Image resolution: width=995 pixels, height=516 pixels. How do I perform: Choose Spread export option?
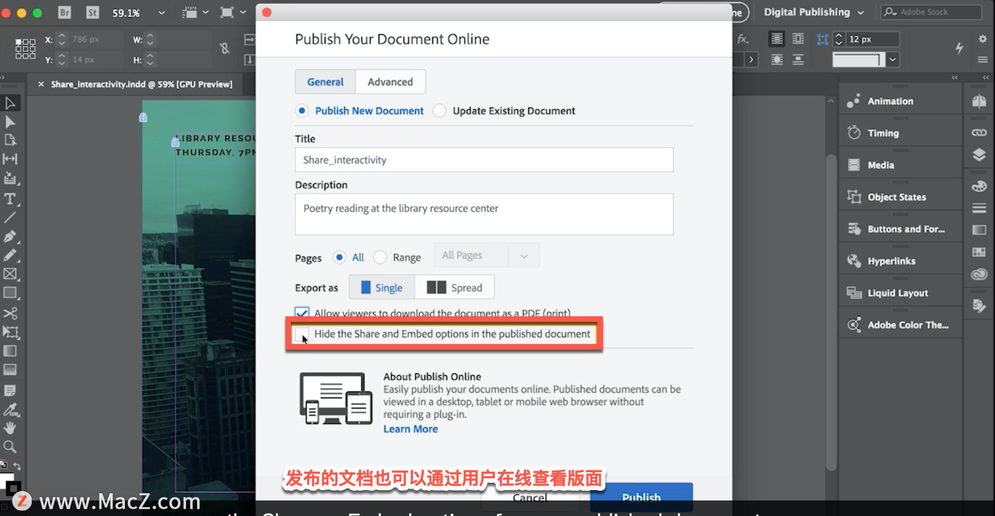[455, 287]
